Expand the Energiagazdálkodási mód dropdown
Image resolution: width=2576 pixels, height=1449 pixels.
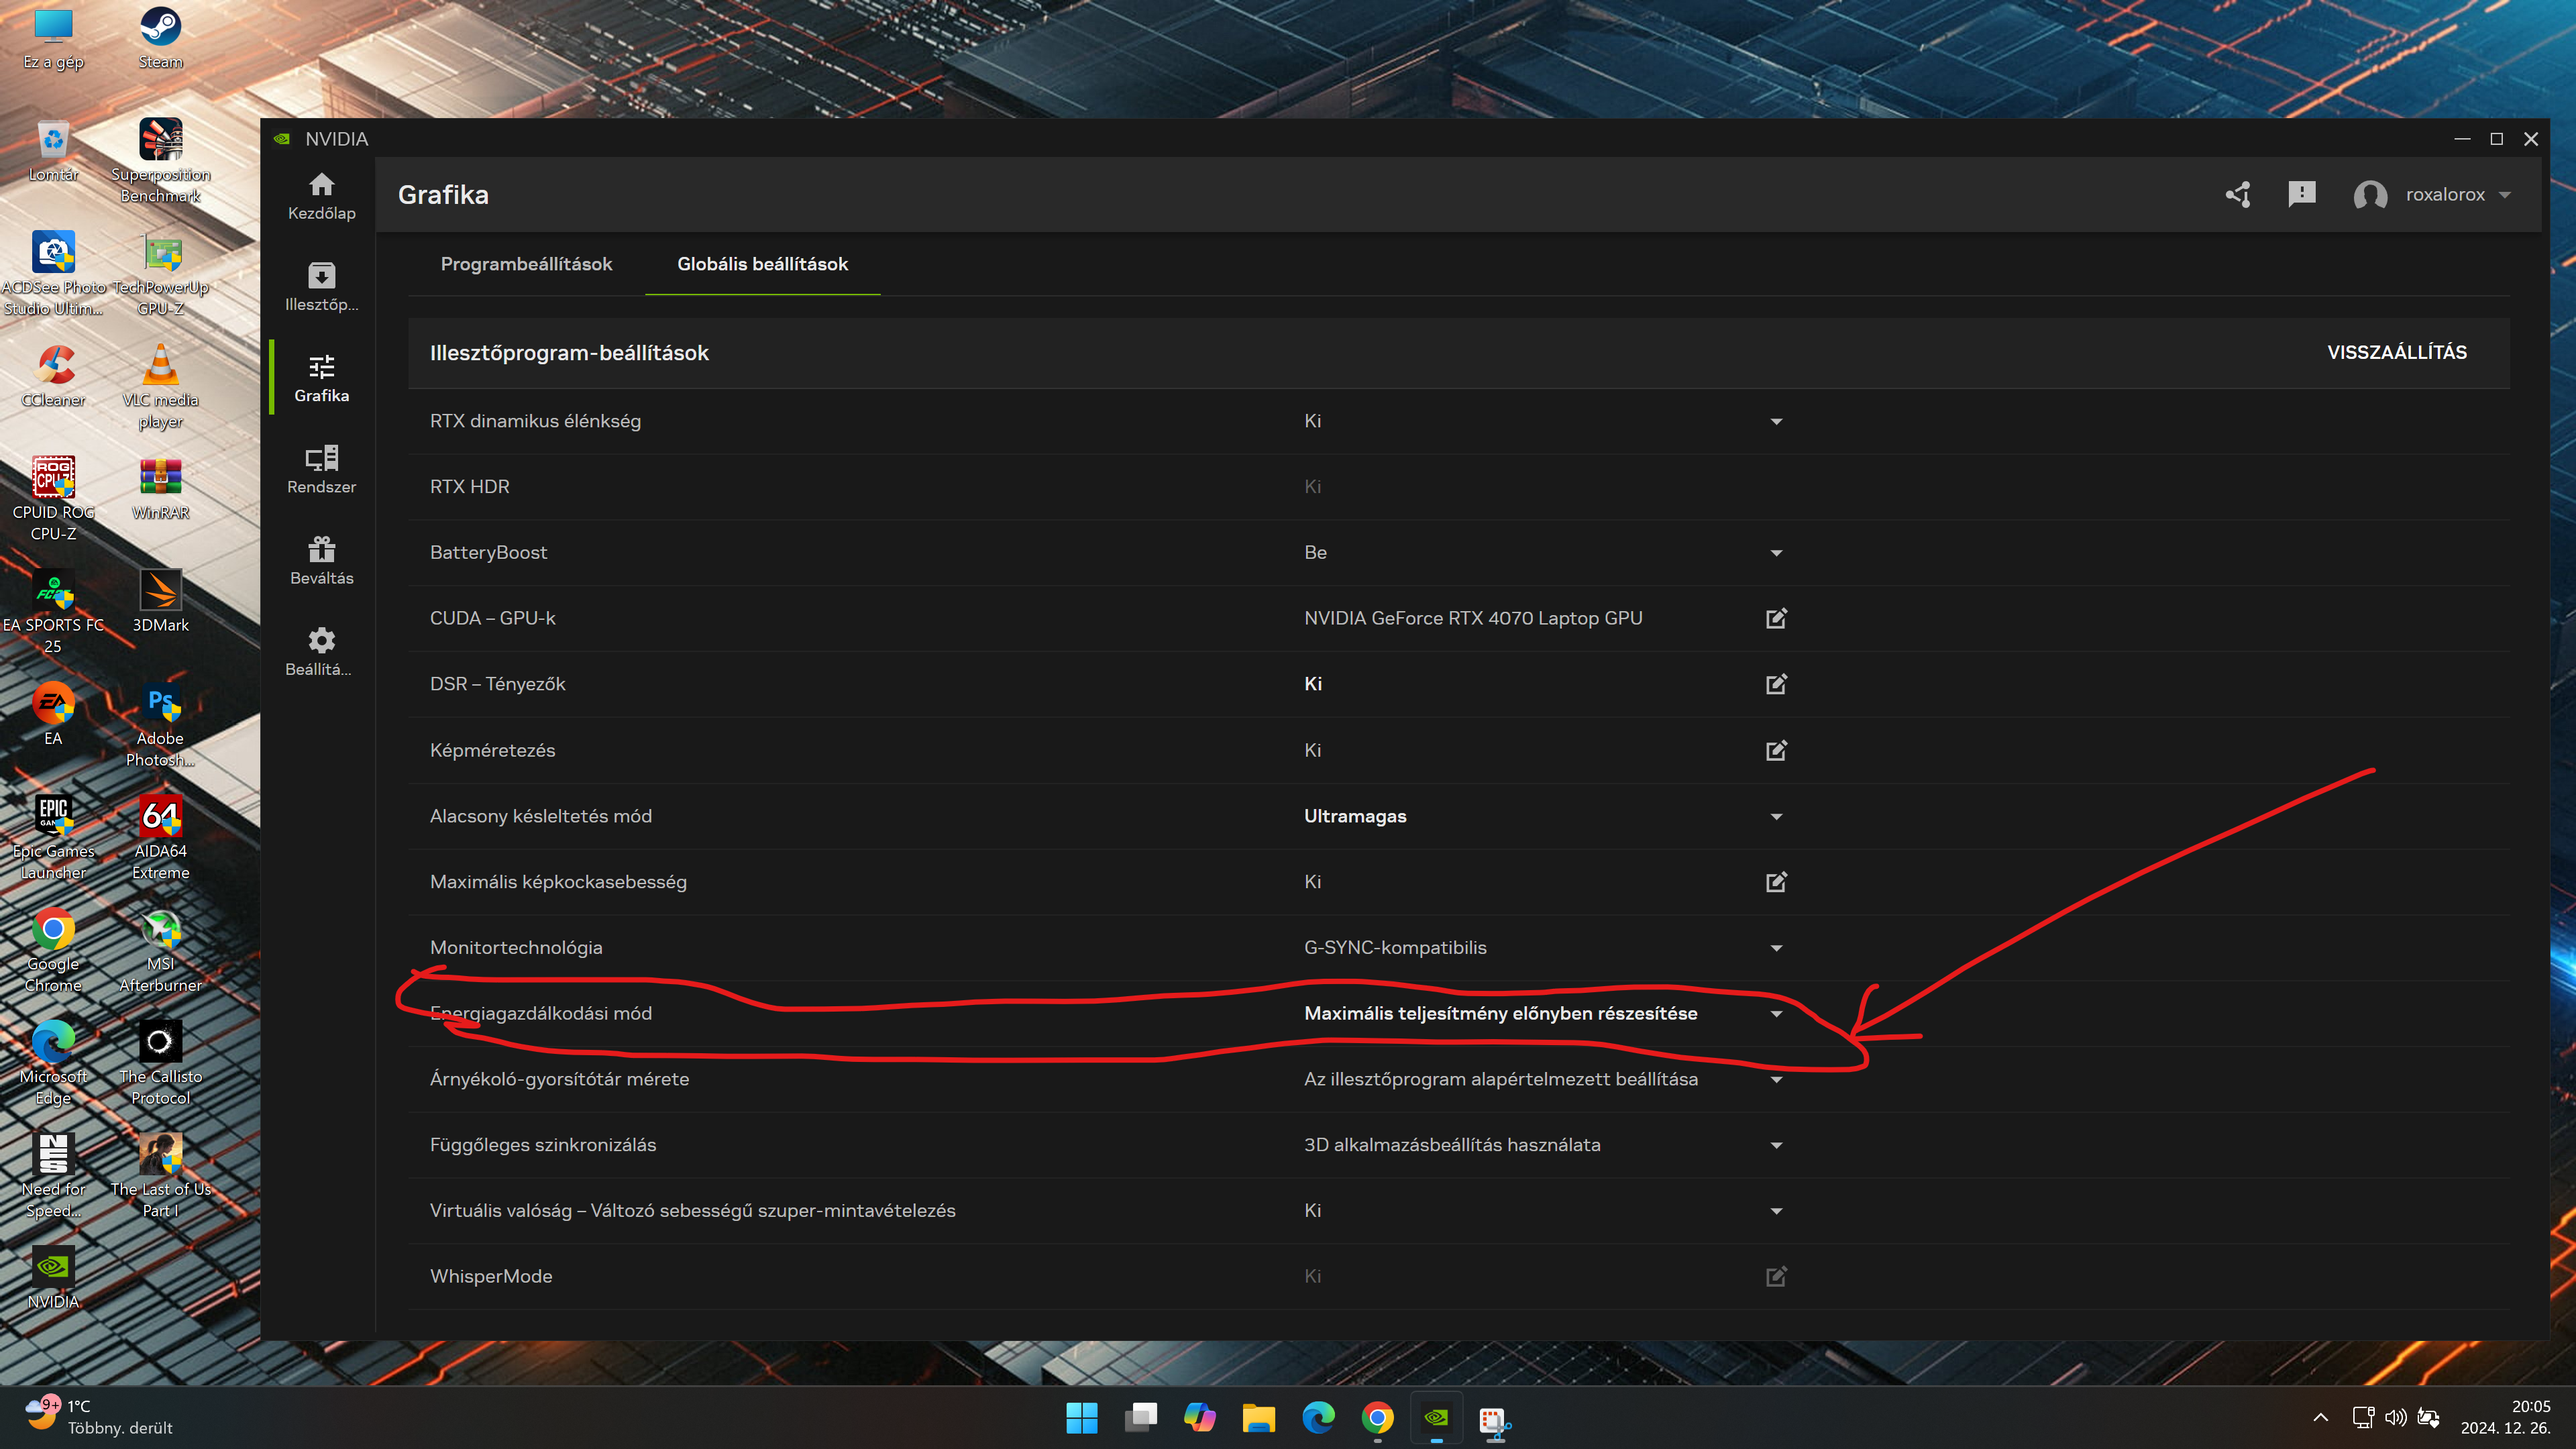(1776, 1014)
